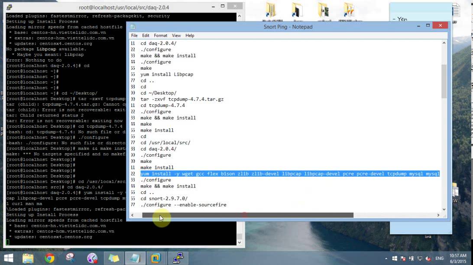Click the PuTTY icon in terminal title bar
Viewport: 473px width, 265px height.
click(10, 7)
